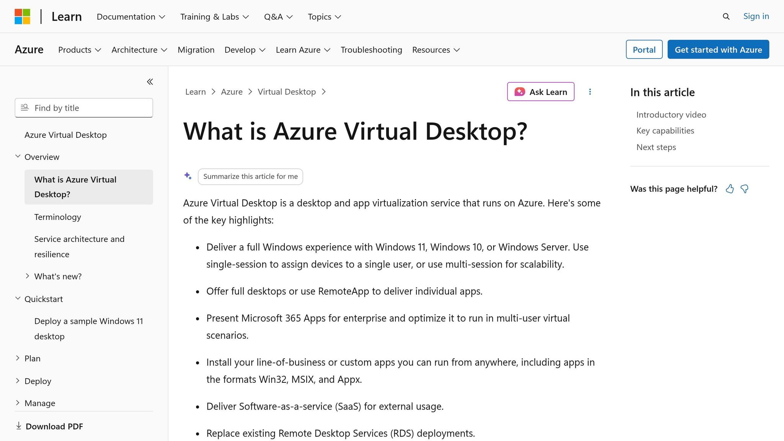Open the Topics dropdown
784x441 pixels.
pos(325,17)
